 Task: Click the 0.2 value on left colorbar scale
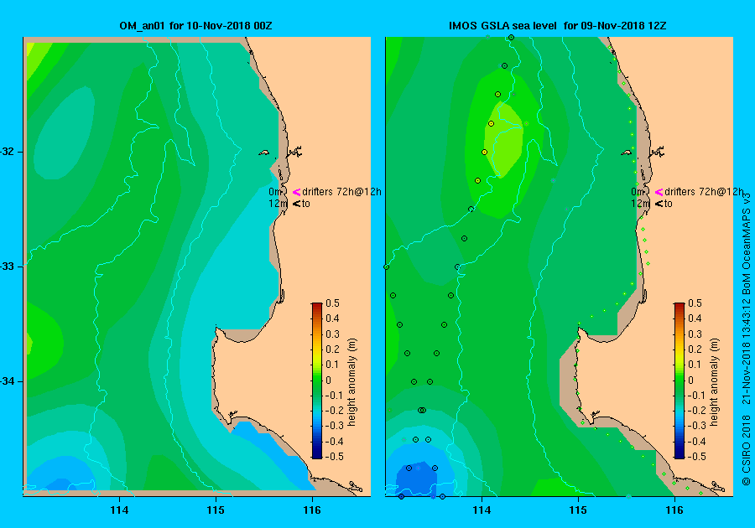click(333, 349)
